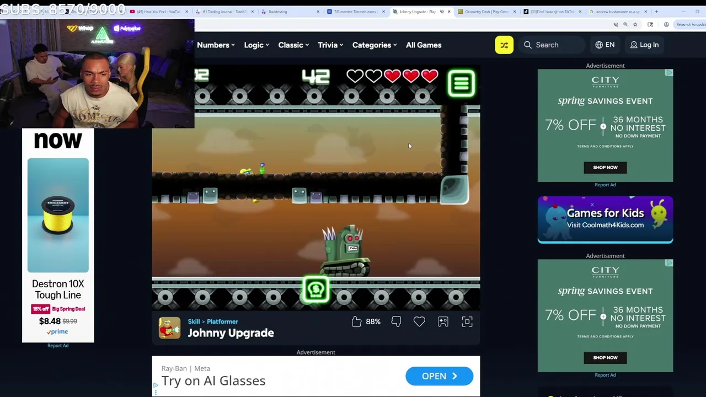706x397 pixels.
Task: Click the search magnifier icon
Action: tap(528, 45)
